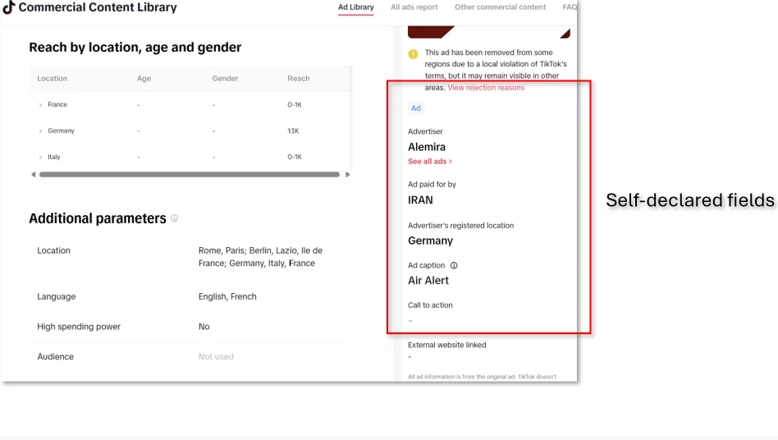This screenshot has width=778, height=440.
Task: Select the Air Alert caption text
Action: (x=428, y=280)
